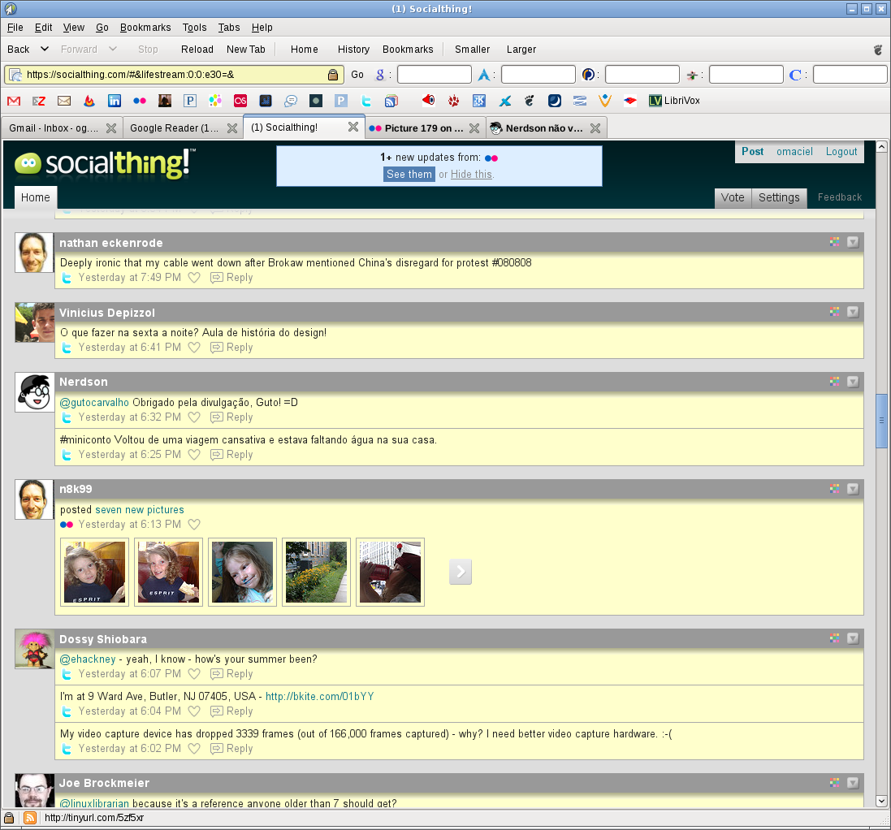Open the Flickr bookmark in bookmarks toolbar

(x=139, y=101)
